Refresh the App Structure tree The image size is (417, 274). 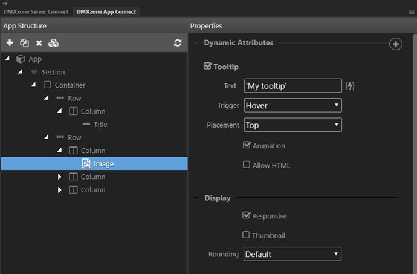pyautogui.click(x=178, y=43)
